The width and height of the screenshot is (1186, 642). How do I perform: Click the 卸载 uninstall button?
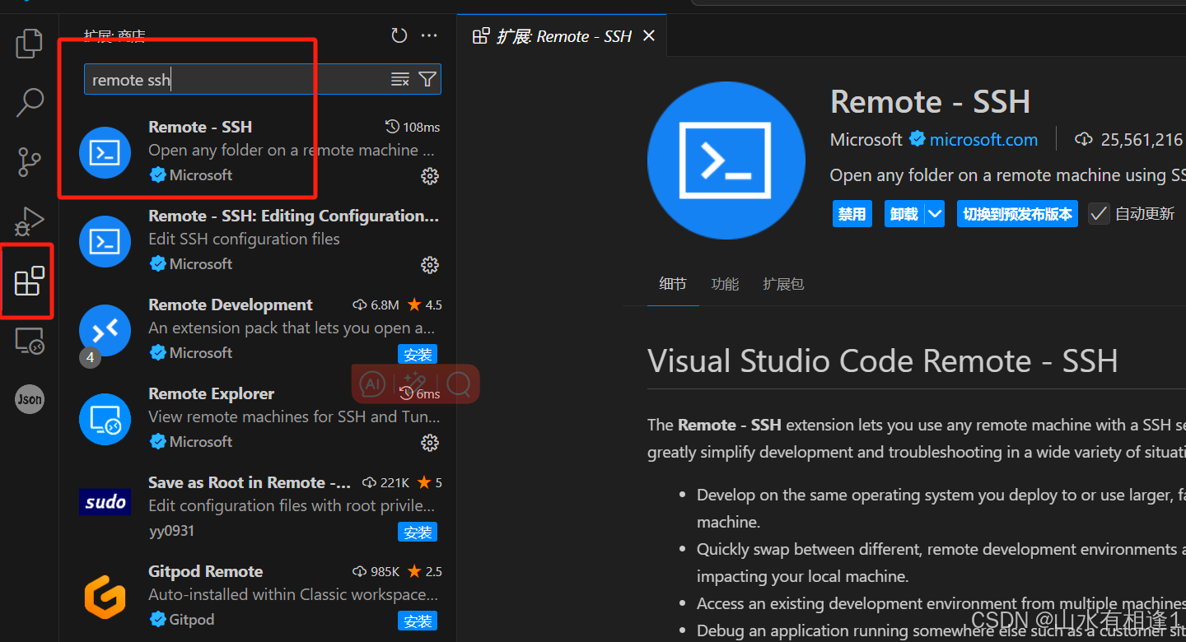pos(904,214)
